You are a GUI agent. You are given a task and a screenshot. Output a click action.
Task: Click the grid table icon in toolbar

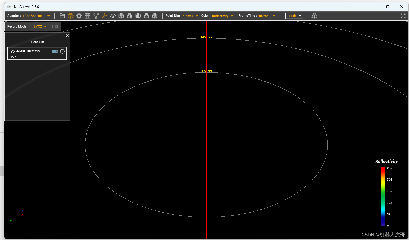pyautogui.click(x=87, y=16)
